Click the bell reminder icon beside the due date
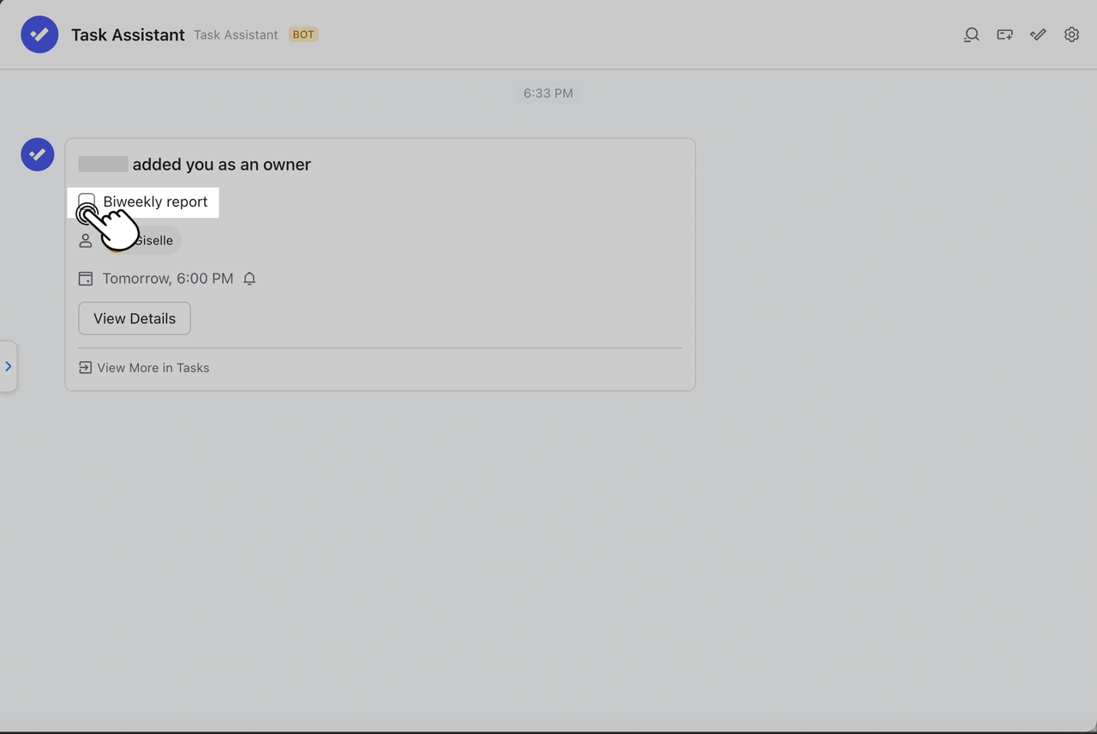Image resolution: width=1097 pixels, height=734 pixels. [x=249, y=278]
